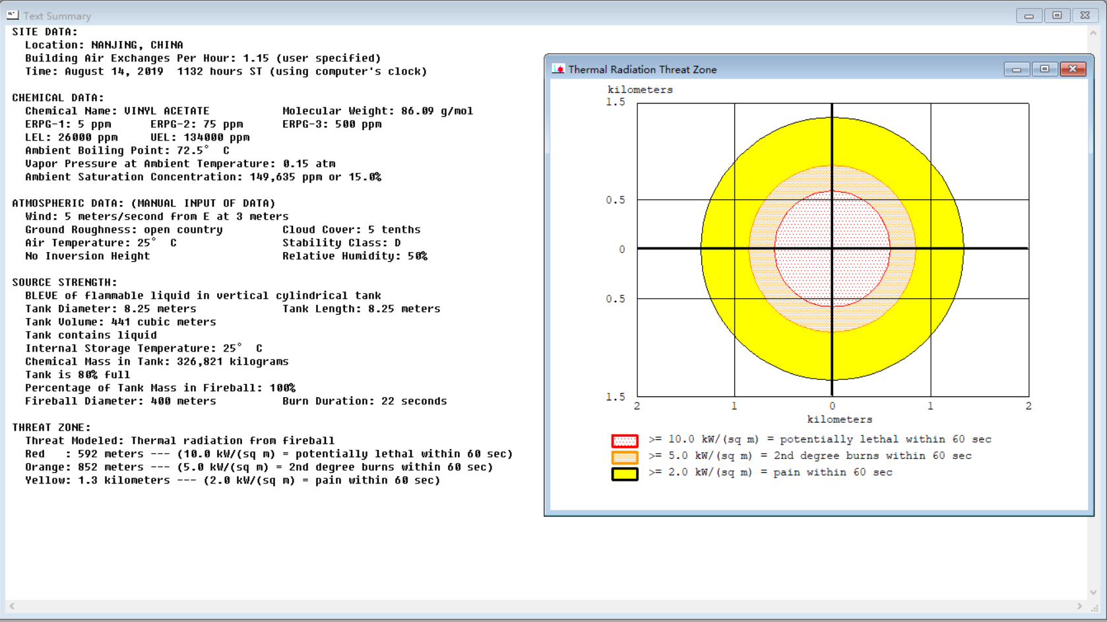Click the 'Yellow: 1.3 kilometers' threat line
Image resolution: width=1107 pixels, height=622 pixels.
233,480
